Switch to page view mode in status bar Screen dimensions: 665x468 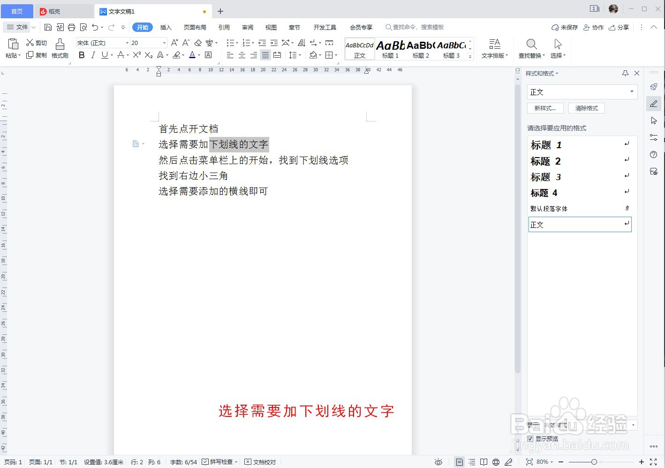pos(460,462)
